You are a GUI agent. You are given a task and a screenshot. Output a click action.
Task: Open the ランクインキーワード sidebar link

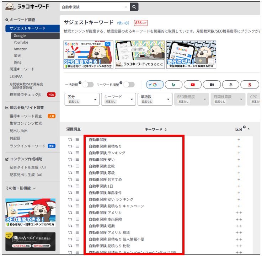(x=27, y=146)
